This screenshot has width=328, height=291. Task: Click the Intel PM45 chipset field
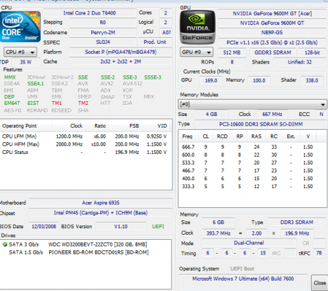pos(100,213)
